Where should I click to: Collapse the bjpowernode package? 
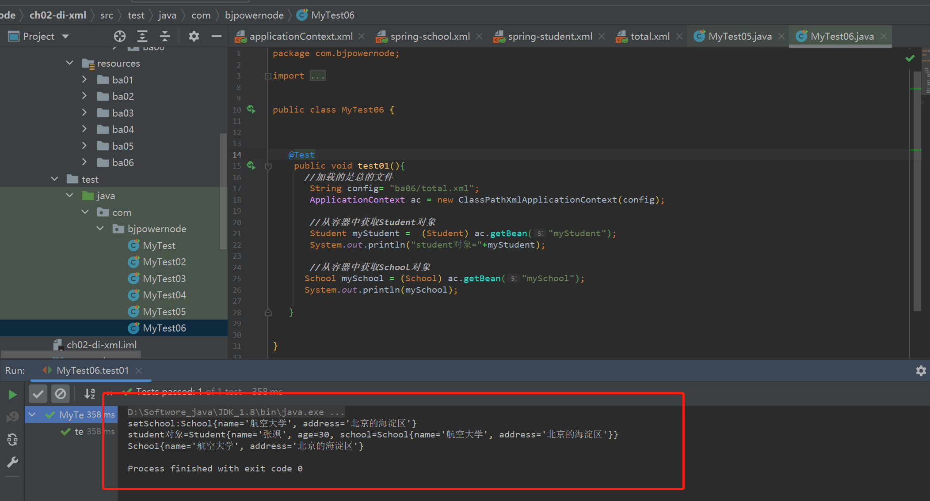tap(100, 229)
